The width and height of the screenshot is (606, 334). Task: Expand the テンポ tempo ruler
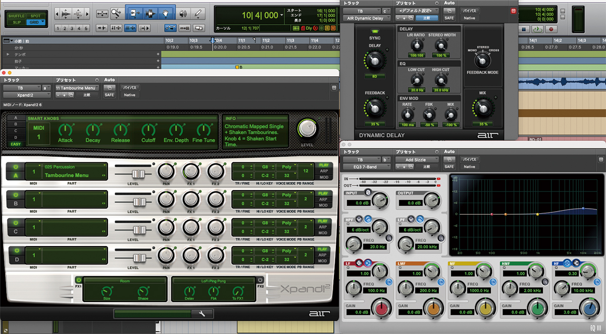click(8, 54)
